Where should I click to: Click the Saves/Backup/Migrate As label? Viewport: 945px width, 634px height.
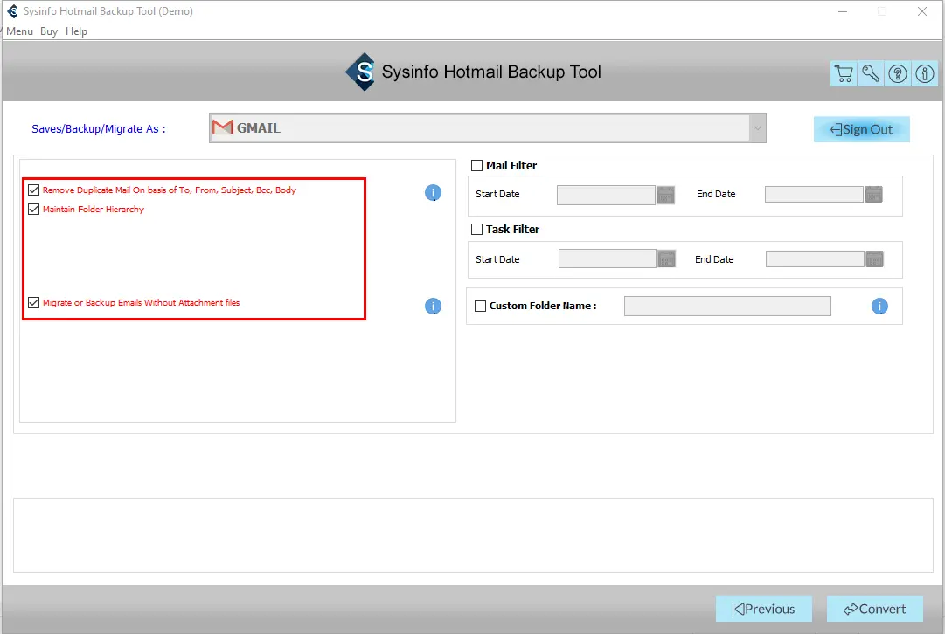click(x=98, y=129)
